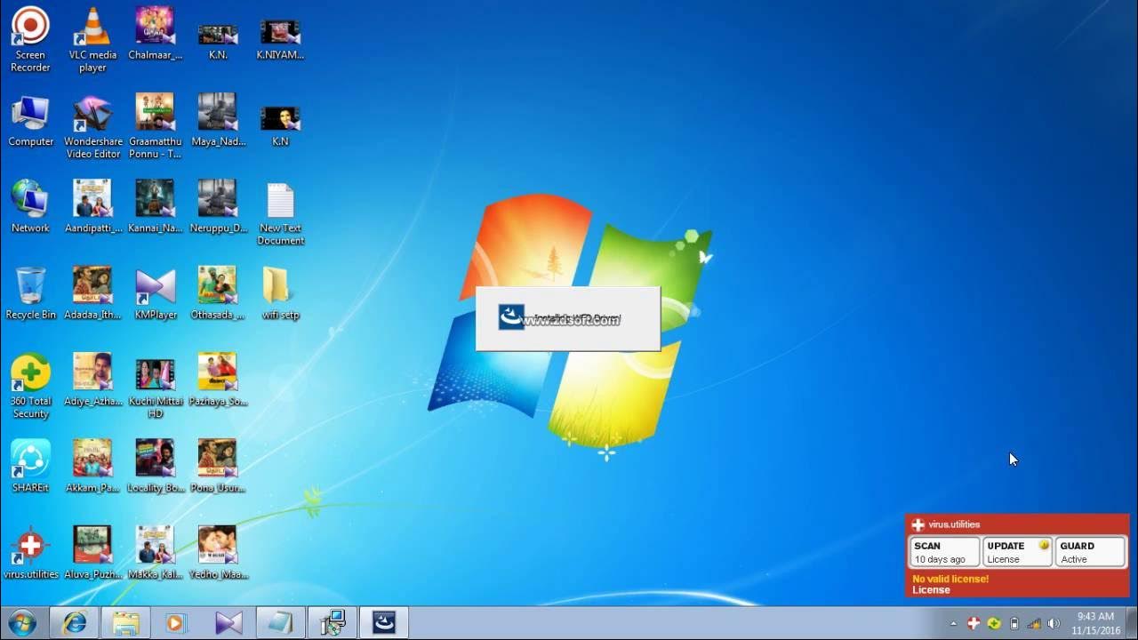Select the Pazhaya_So video file
1138x640 pixels.
point(218,380)
